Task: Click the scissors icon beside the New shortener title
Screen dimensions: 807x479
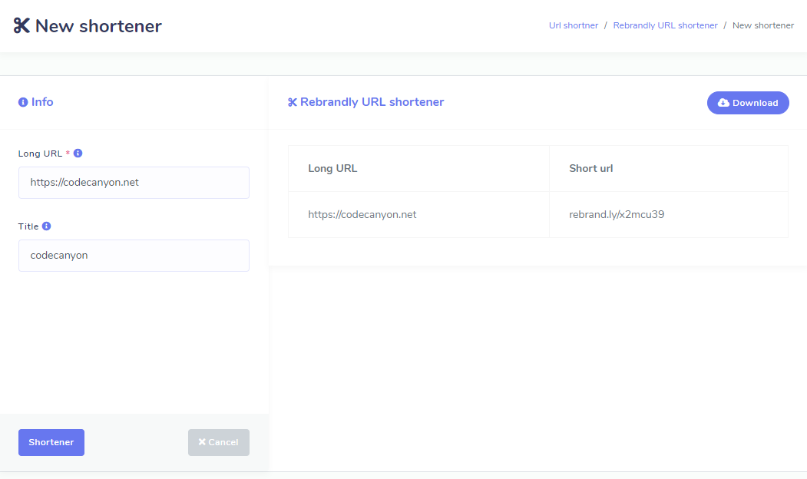Action: coord(21,26)
